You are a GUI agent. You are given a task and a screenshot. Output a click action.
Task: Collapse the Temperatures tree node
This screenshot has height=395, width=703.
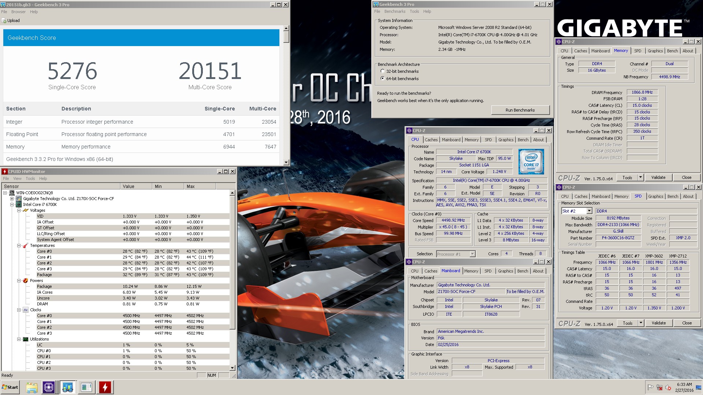point(19,245)
